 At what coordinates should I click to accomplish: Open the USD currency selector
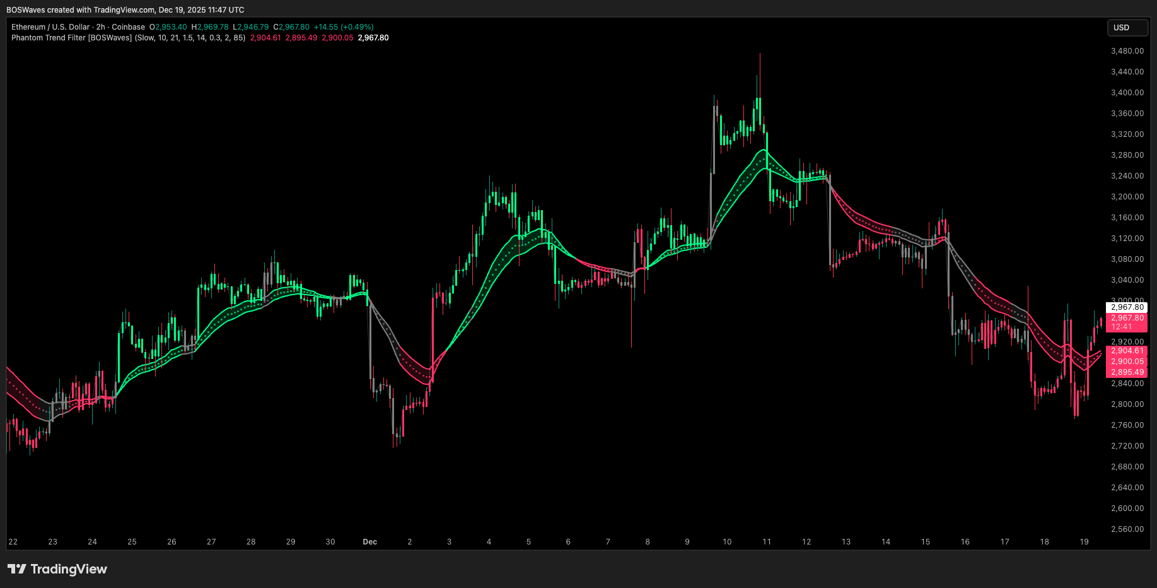point(1127,28)
